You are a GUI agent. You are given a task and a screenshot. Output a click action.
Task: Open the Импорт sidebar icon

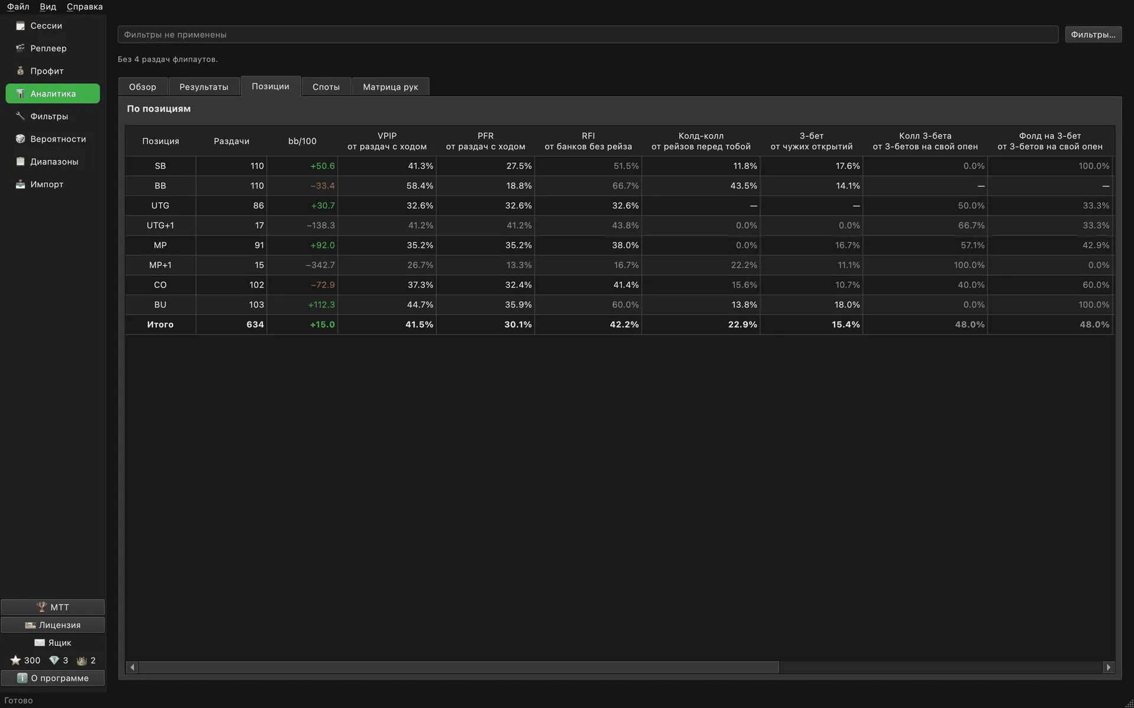click(x=20, y=184)
